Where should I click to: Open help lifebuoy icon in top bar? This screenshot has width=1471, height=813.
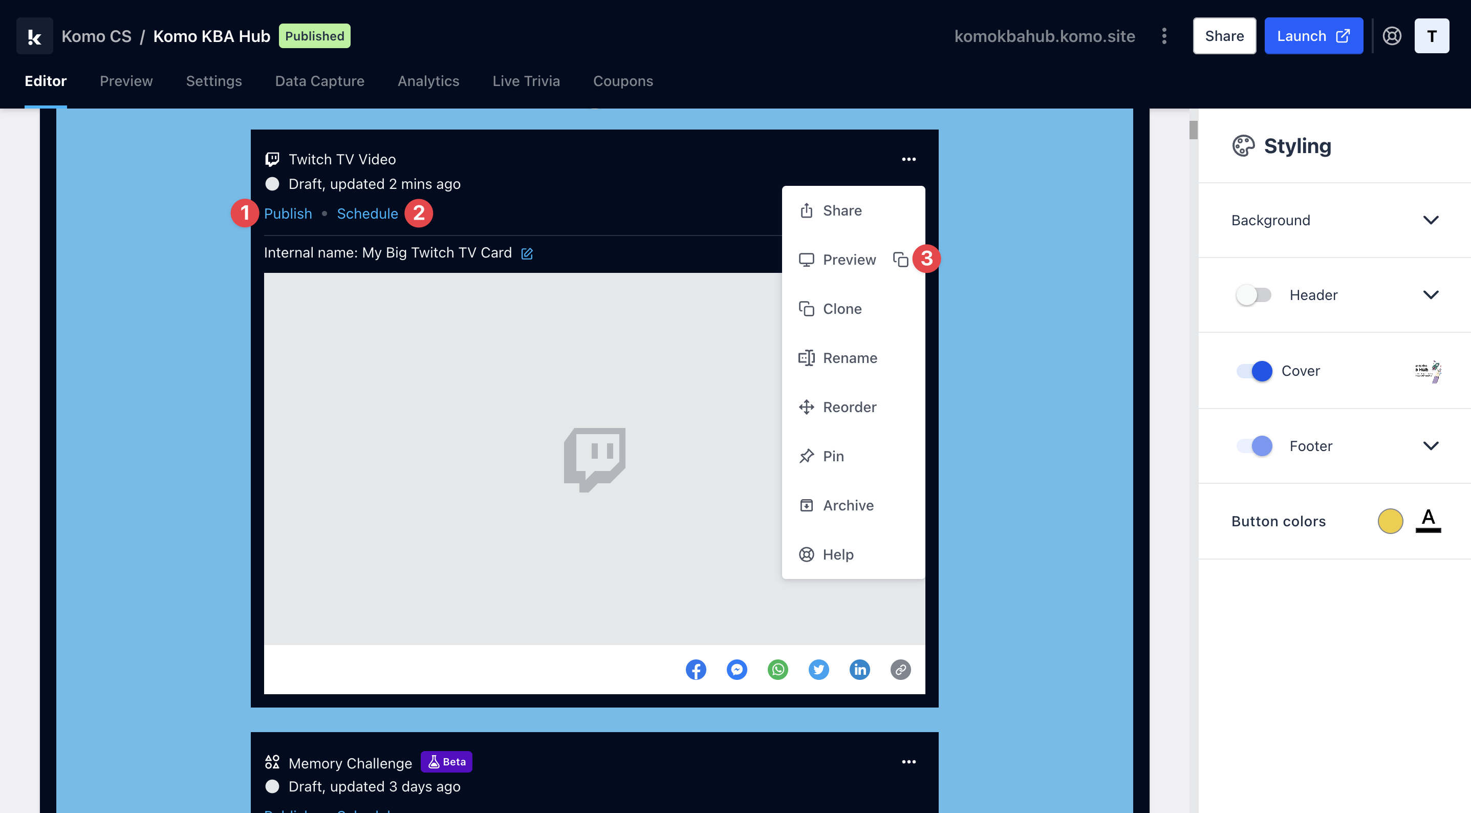[1392, 36]
